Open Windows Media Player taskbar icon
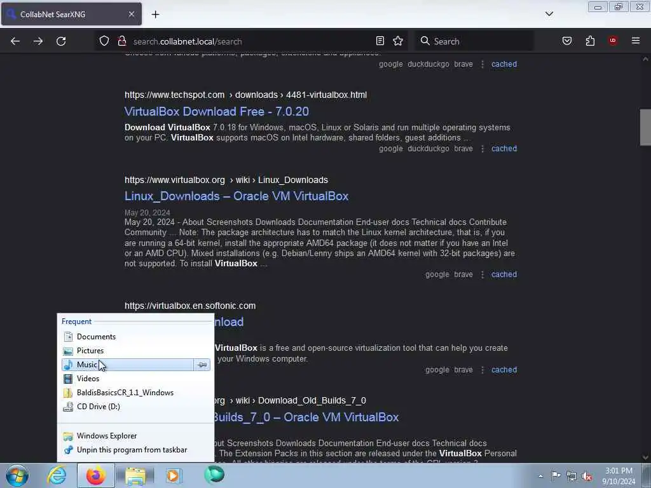Screen dimensions: 651x488 173,475
